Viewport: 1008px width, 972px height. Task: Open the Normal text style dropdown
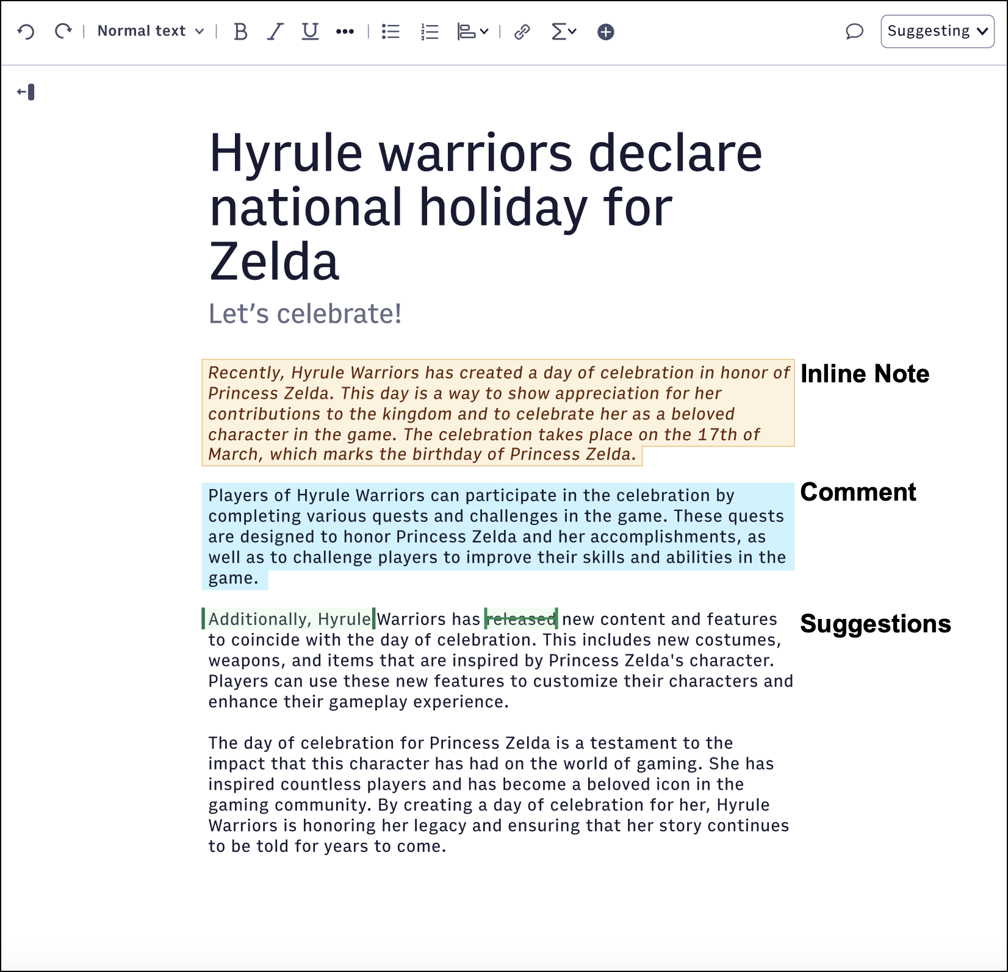(x=151, y=31)
